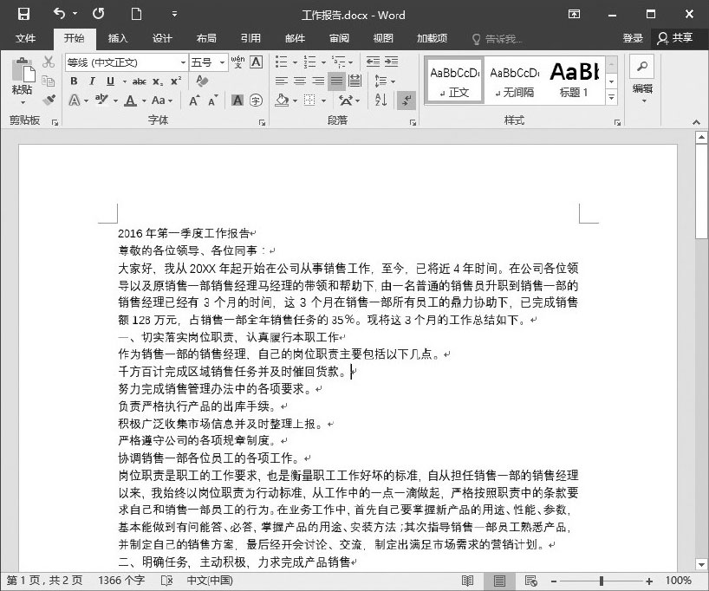709x591 pixels.
Task: Apply the 标题 1 style
Action: coord(574,80)
